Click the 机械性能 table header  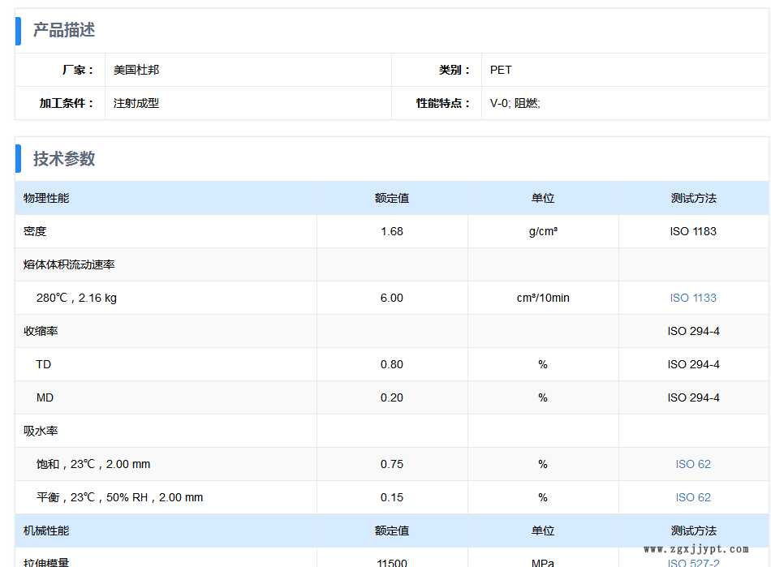coord(46,530)
